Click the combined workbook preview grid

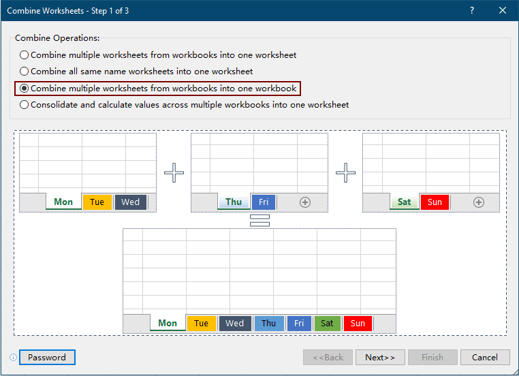pos(259,271)
